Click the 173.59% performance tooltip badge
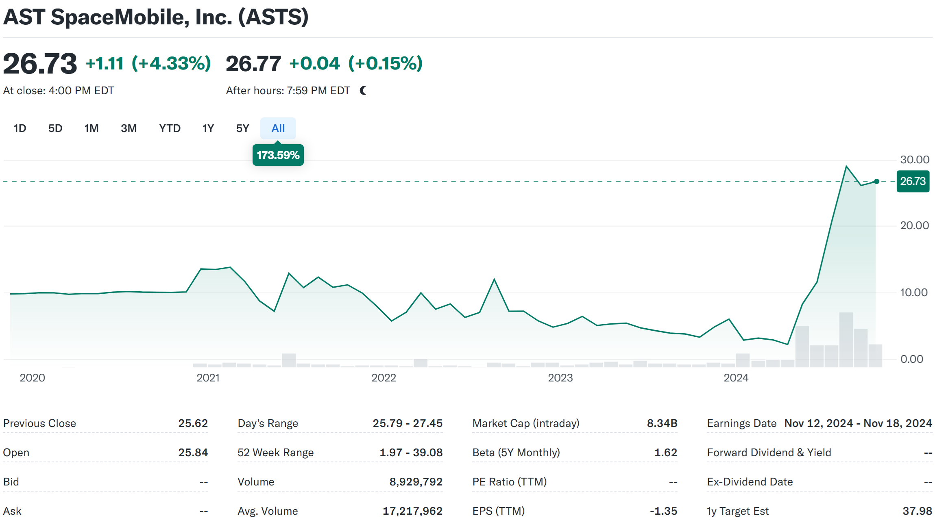The width and height of the screenshot is (935, 520). (278, 155)
